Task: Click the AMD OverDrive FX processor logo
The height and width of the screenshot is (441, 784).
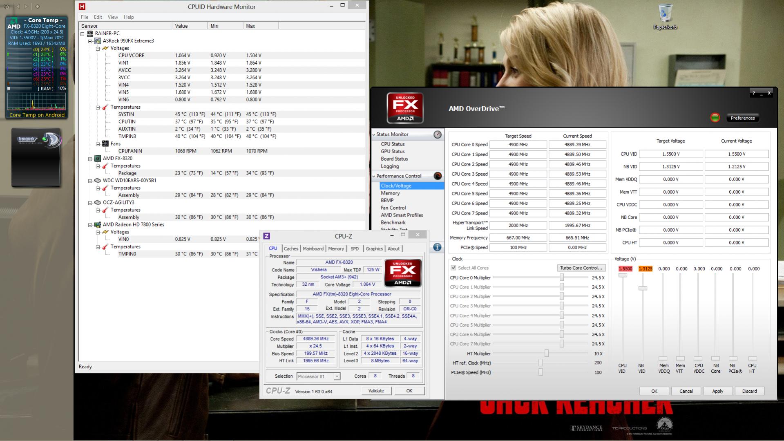Action: tap(405, 108)
